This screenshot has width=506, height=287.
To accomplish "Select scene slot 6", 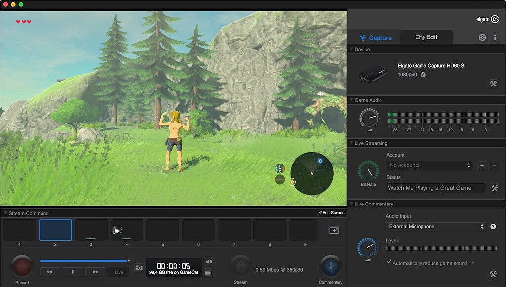I will coord(199,230).
